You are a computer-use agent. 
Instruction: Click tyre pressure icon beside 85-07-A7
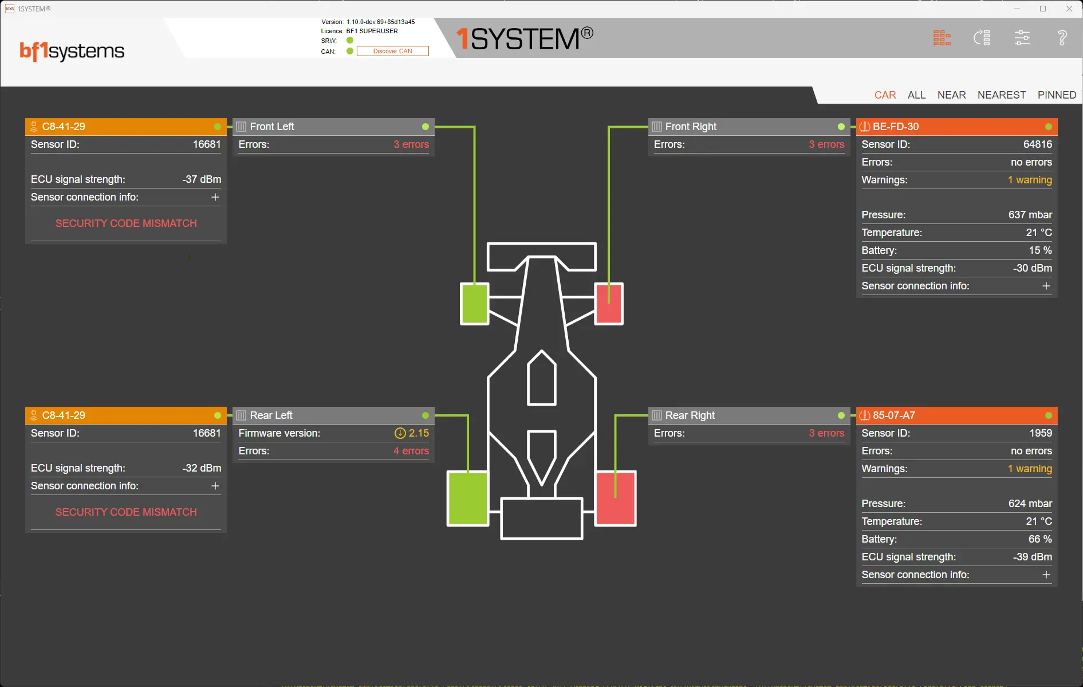pyautogui.click(x=865, y=415)
